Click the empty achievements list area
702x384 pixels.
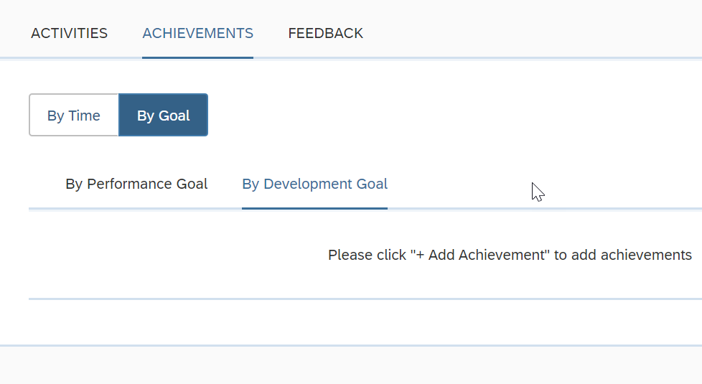tap(365, 255)
